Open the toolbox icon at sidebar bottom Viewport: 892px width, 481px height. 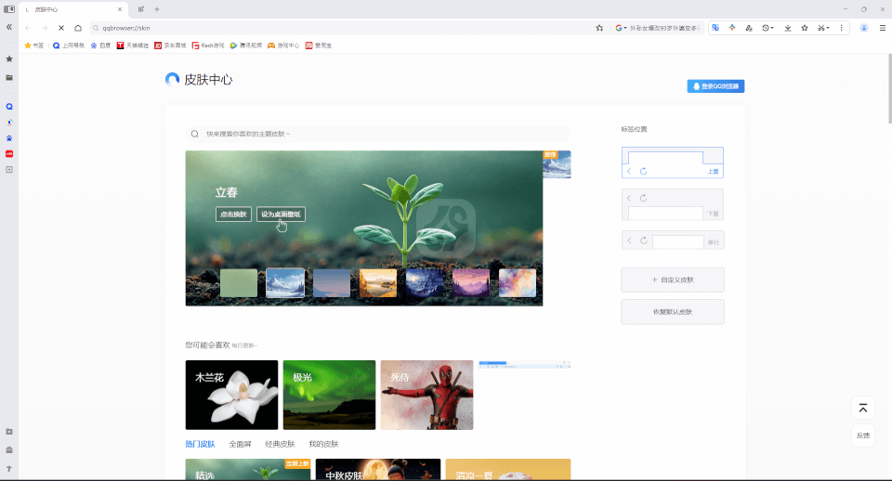click(9, 449)
